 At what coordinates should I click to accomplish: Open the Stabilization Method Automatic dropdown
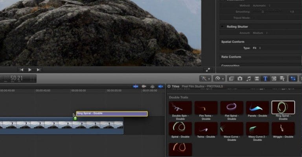pyautogui.click(x=261, y=6)
